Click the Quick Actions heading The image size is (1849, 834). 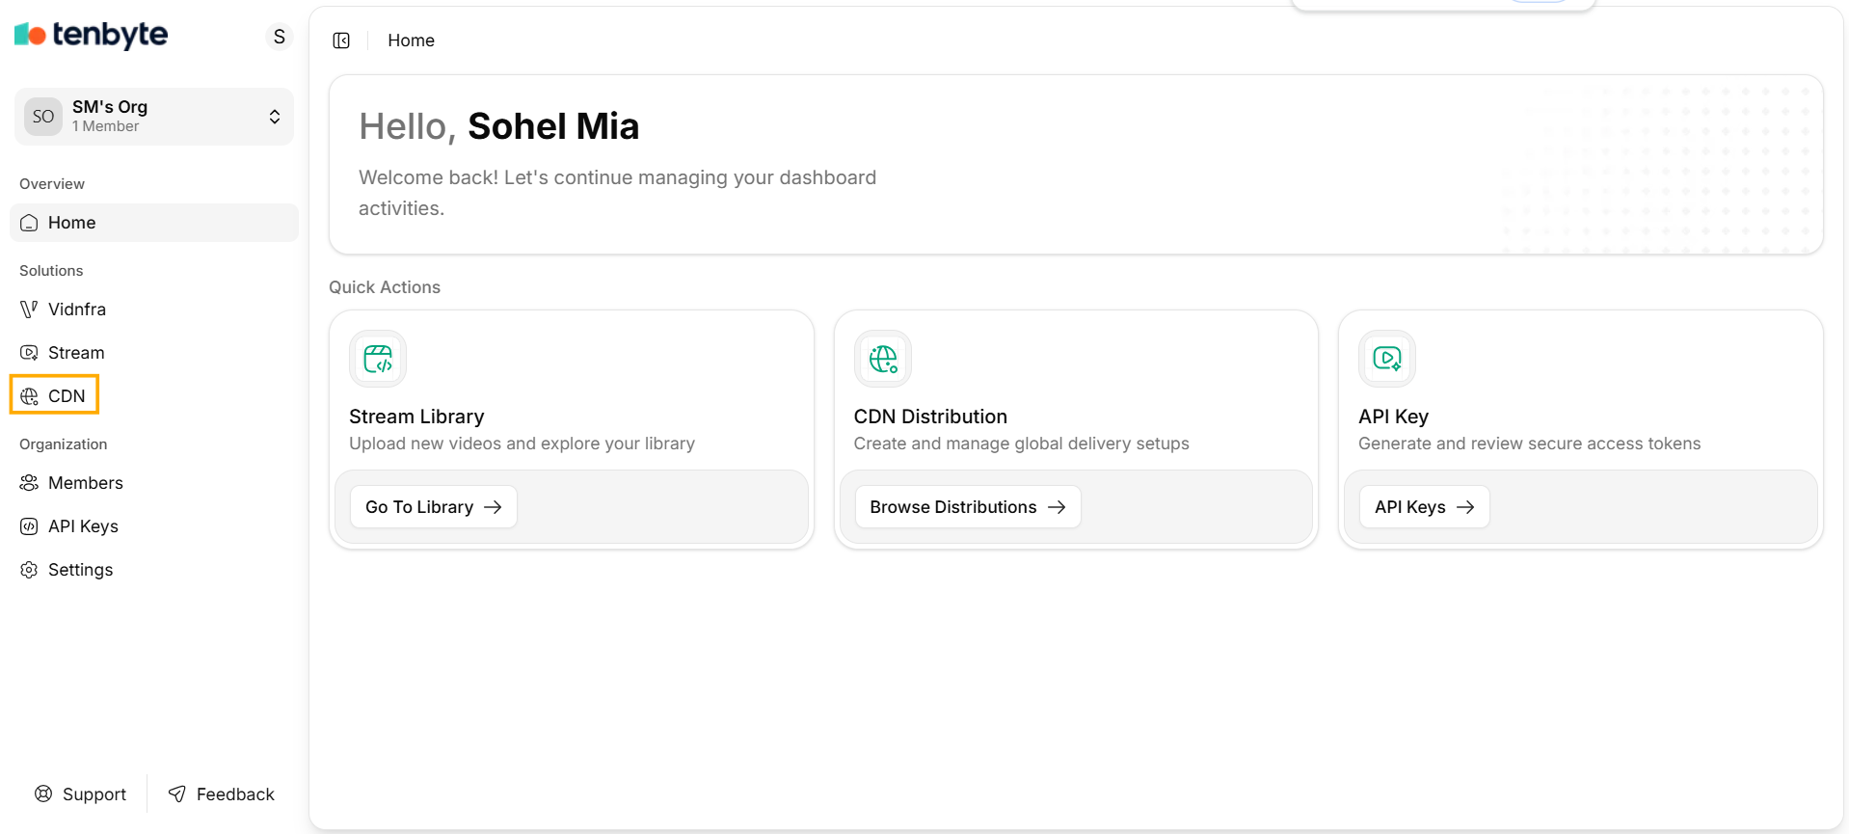[x=385, y=287]
